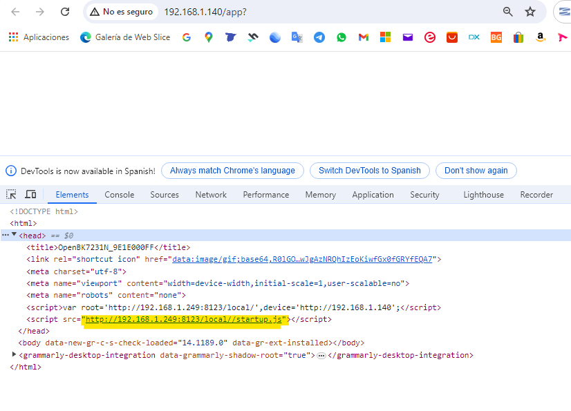Select the meta charset utf-8 element
Image resolution: width=571 pixels, height=411 pixels.
click(76, 271)
